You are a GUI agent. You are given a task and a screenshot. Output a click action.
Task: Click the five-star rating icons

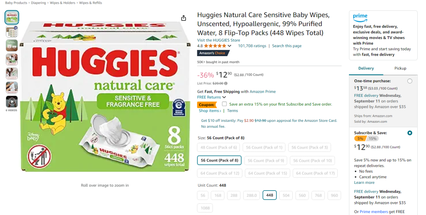[215, 46]
